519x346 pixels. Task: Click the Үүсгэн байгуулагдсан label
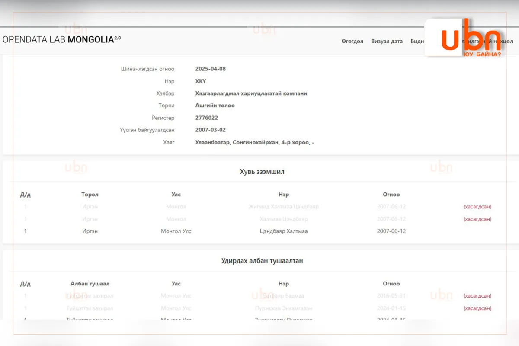147,130
